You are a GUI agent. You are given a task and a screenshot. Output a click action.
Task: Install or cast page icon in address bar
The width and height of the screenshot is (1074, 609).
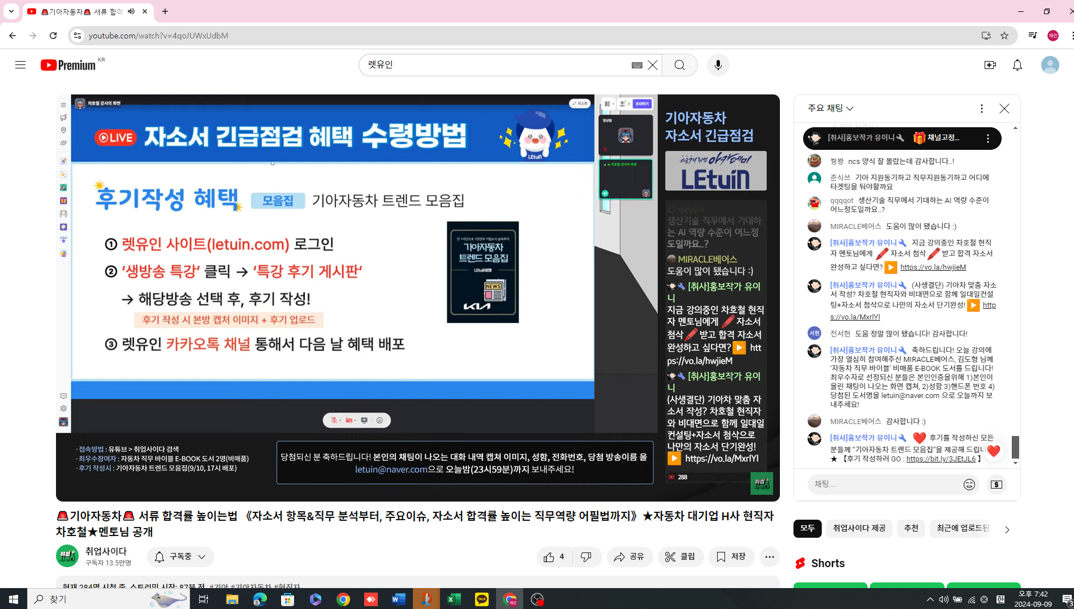tap(986, 36)
